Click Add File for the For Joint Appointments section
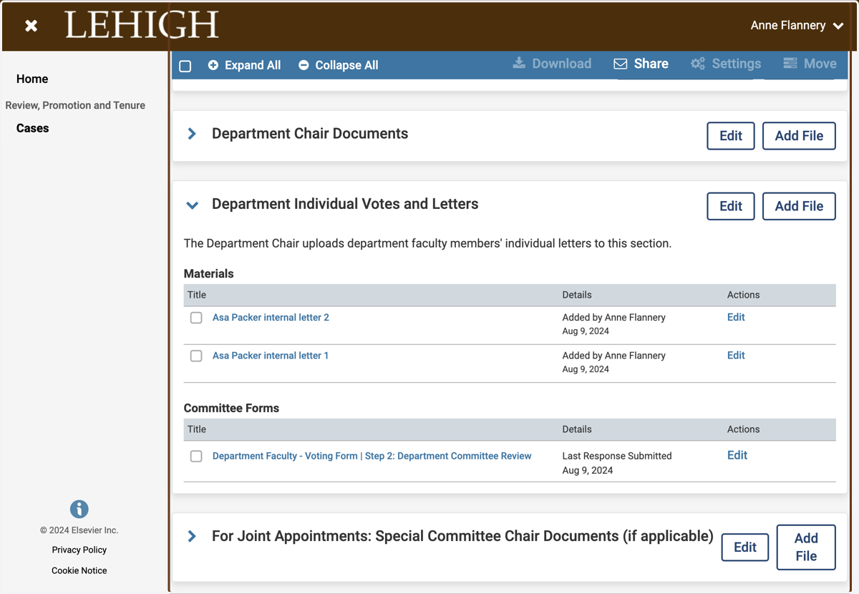The image size is (859, 594). (x=806, y=547)
